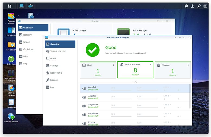Open Control Panel desktop icon

tap(11, 32)
